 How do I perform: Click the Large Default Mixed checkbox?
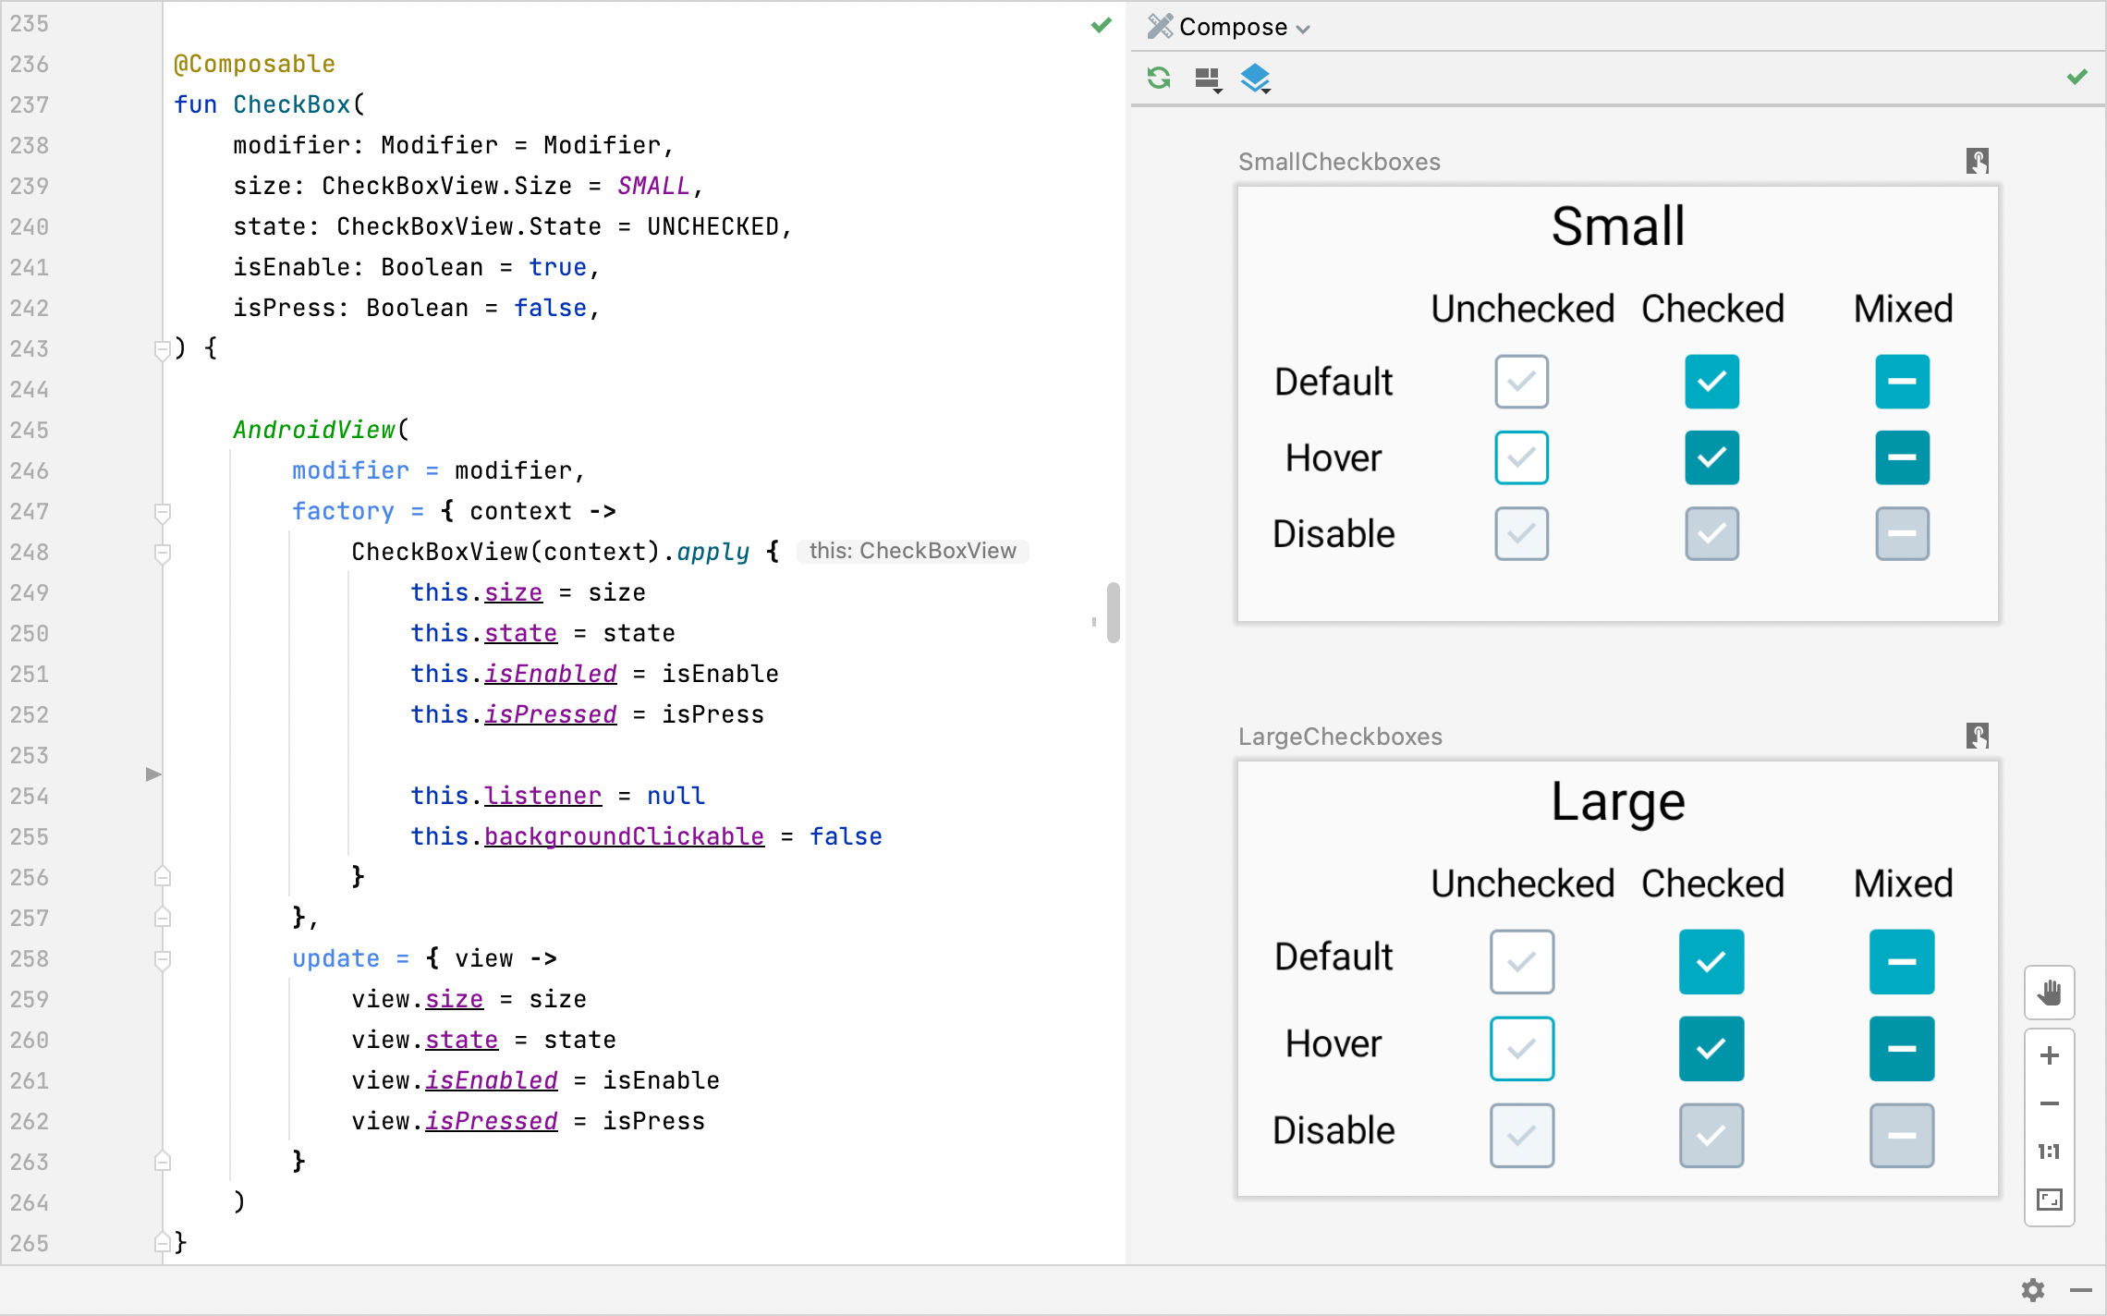tap(1901, 962)
